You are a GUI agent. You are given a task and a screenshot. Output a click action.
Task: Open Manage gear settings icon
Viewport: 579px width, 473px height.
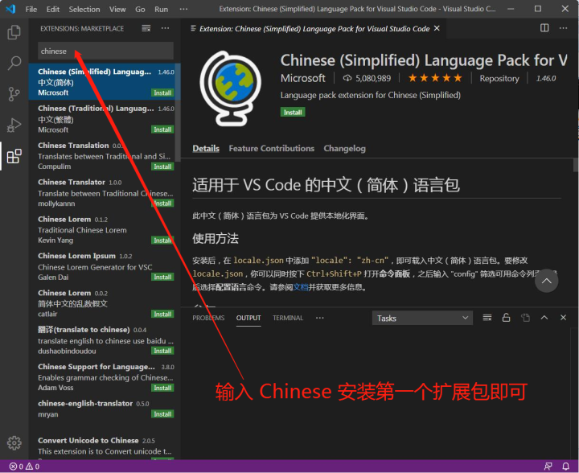(x=14, y=442)
